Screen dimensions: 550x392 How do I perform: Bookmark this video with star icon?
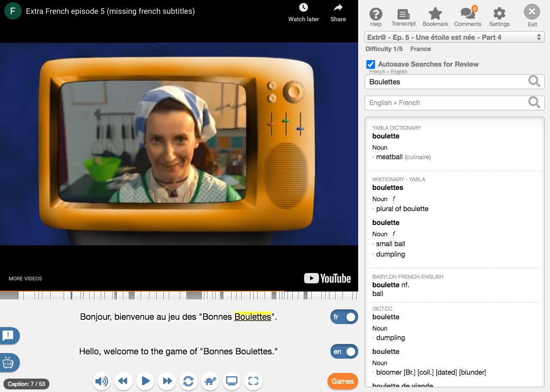click(x=435, y=14)
